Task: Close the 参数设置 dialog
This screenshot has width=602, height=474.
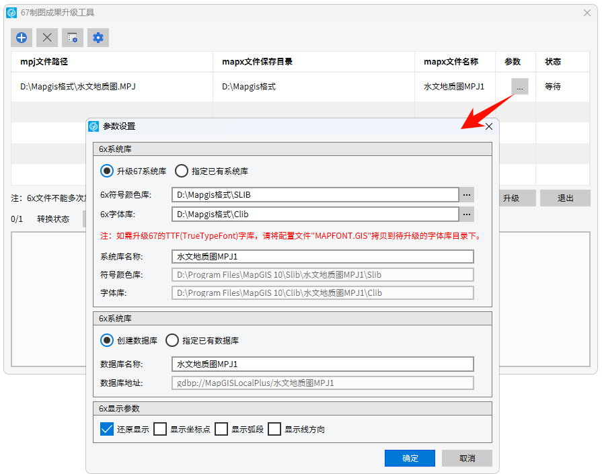Action: 489,126
